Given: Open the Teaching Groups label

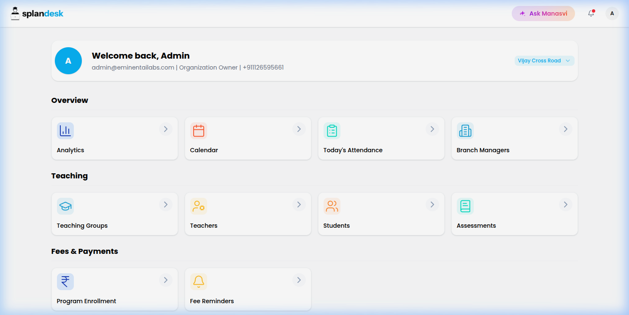Looking at the screenshot, I should click(82, 226).
